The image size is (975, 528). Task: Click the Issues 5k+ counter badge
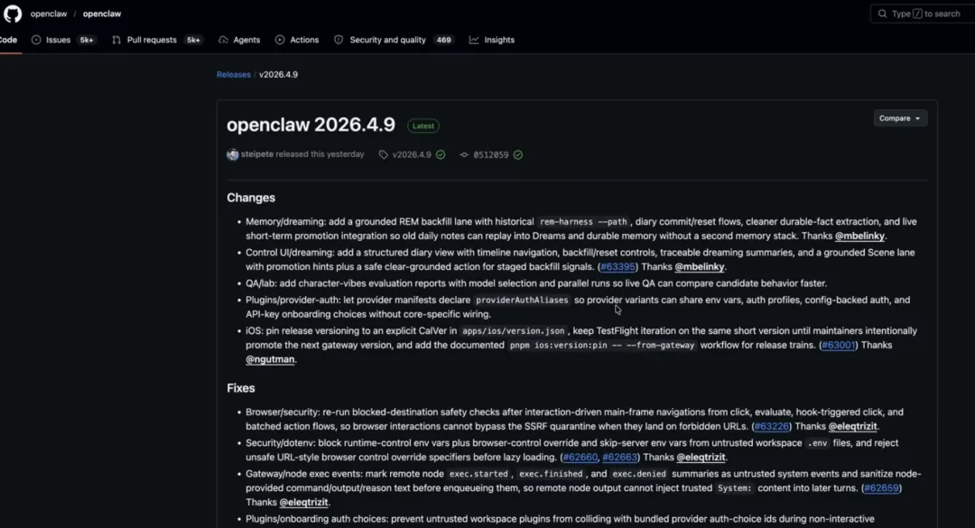[x=87, y=40]
